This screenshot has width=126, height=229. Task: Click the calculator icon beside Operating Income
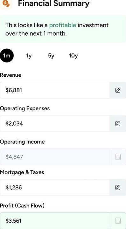pyautogui.click(x=118, y=157)
